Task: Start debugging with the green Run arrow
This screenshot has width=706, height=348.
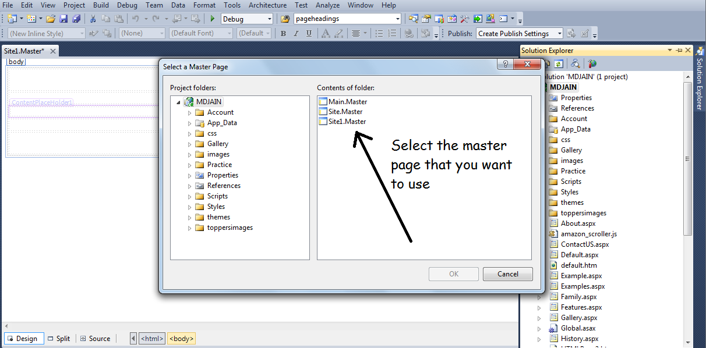Action: (213, 19)
